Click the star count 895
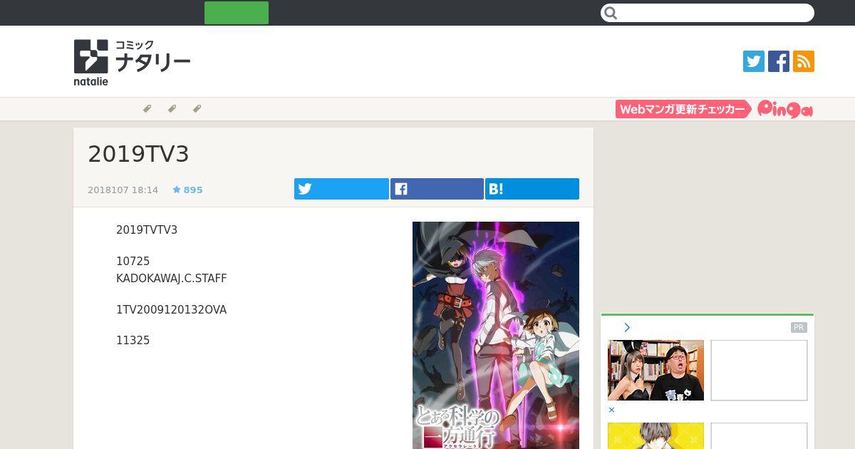Viewport: 855px width, 449px height. point(187,190)
